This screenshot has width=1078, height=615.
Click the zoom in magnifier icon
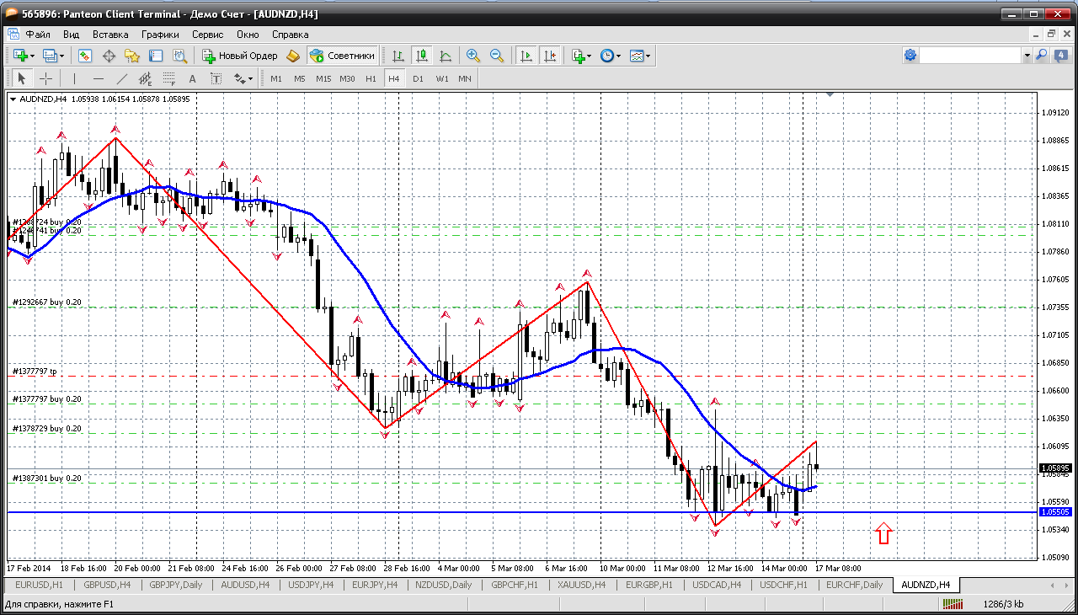coord(473,56)
